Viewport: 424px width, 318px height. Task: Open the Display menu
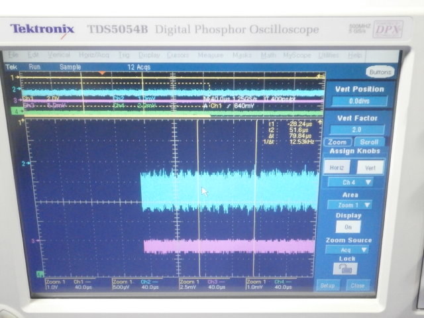[x=149, y=55]
